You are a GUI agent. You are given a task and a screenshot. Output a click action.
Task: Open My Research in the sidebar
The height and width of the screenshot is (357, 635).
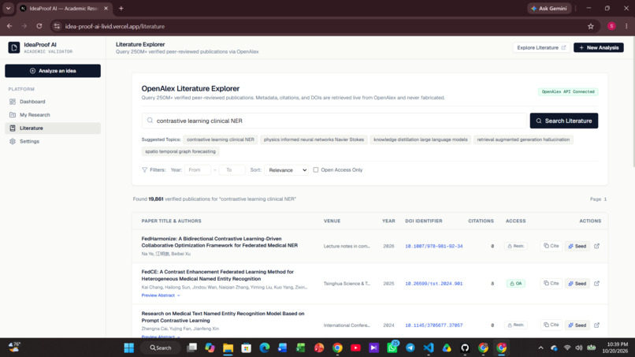point(53,115)
